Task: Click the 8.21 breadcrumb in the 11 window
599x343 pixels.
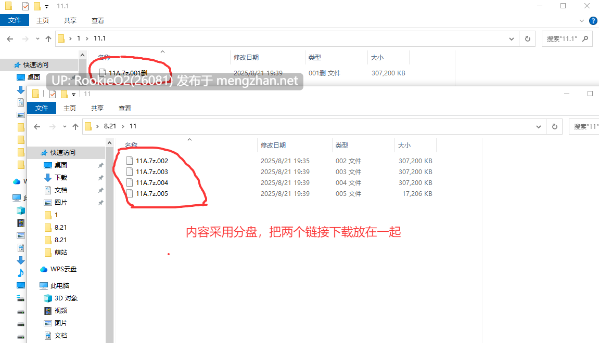Action: click(110, 126)
